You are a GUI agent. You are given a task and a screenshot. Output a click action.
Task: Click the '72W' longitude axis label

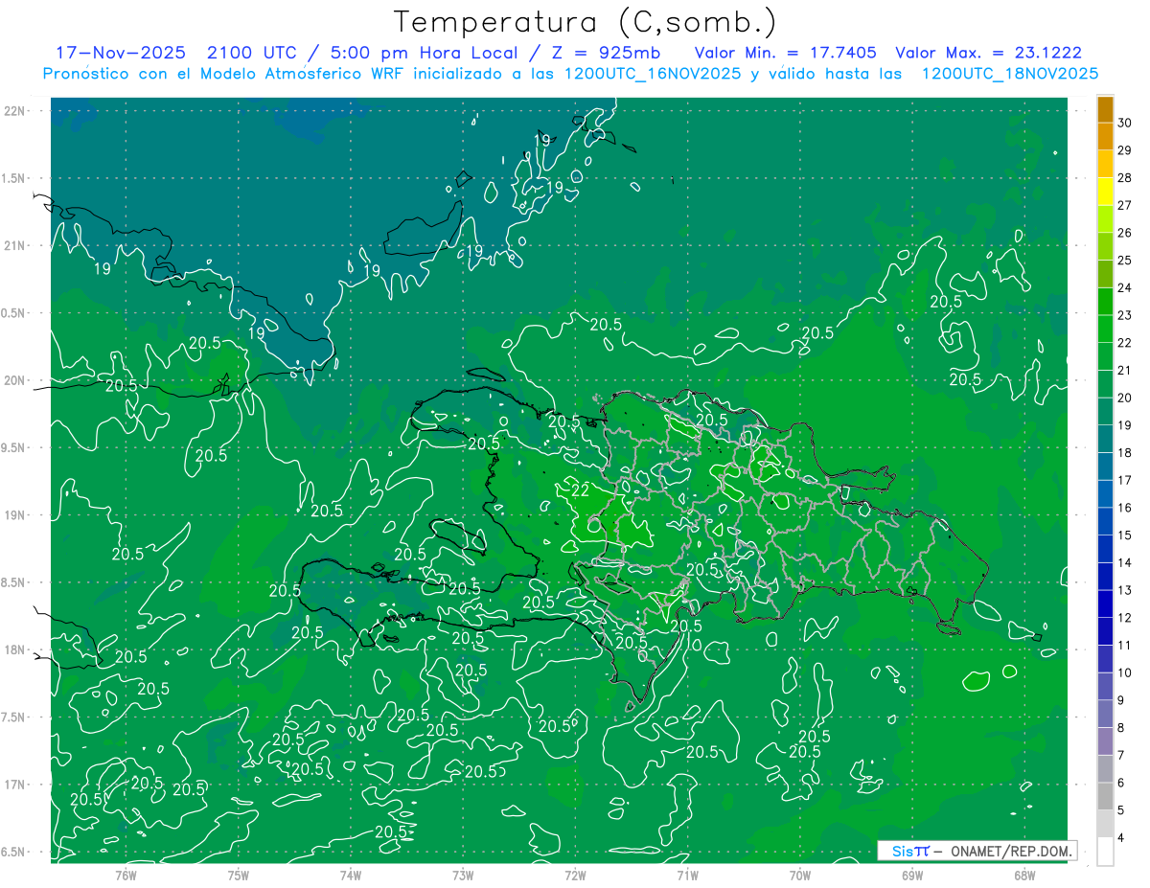coord(575,875)
